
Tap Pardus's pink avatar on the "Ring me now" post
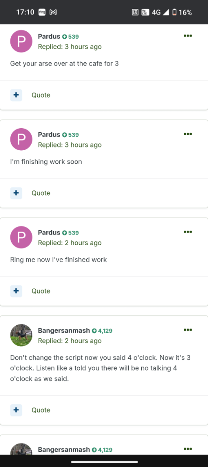click(x=21, y=237)
